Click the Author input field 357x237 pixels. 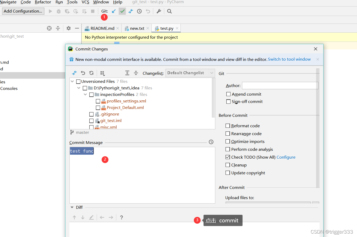(x=280, y=85)
